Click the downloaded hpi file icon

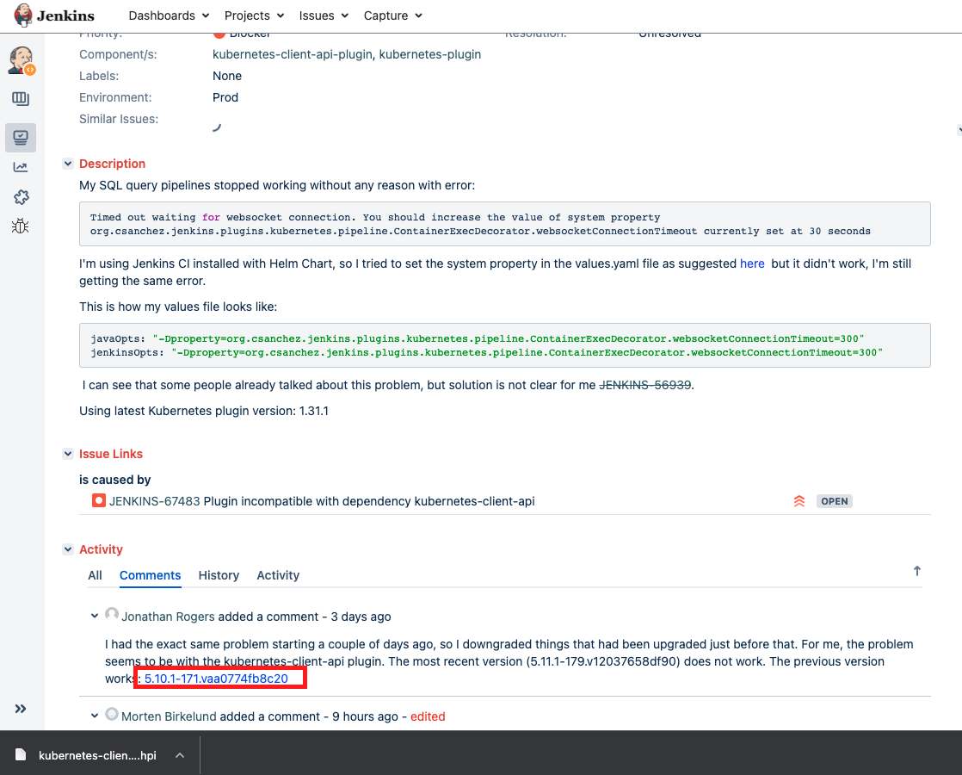click(21, 754)
